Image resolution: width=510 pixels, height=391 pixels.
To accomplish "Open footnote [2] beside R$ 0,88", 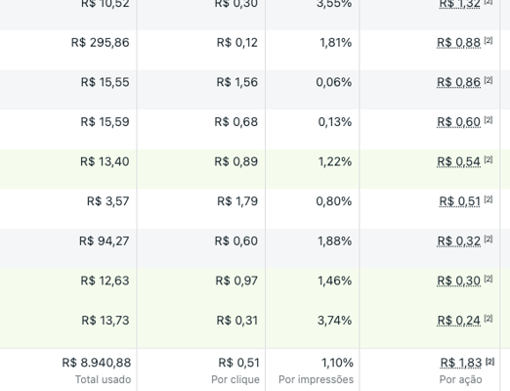I will 489,40.
